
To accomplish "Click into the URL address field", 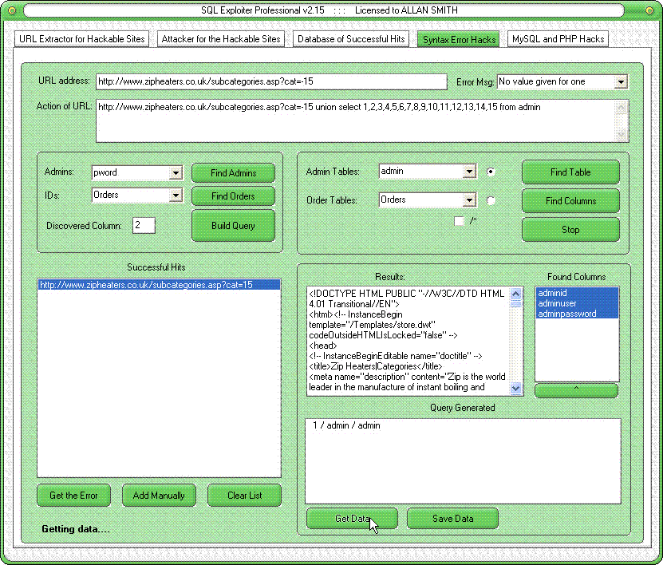I will [x=271, y=81].
